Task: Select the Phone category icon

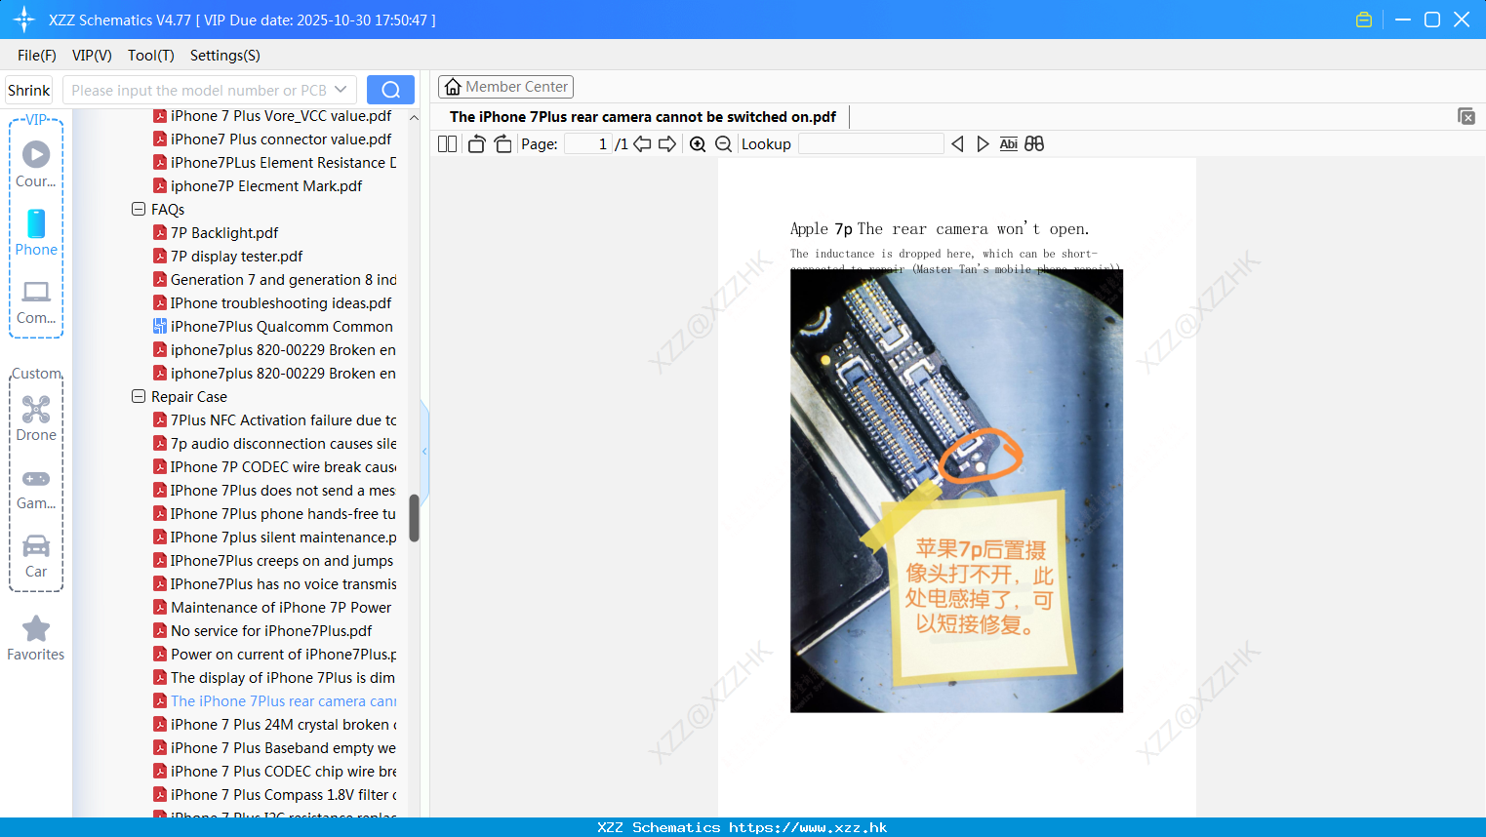Action: coord(36,232)
